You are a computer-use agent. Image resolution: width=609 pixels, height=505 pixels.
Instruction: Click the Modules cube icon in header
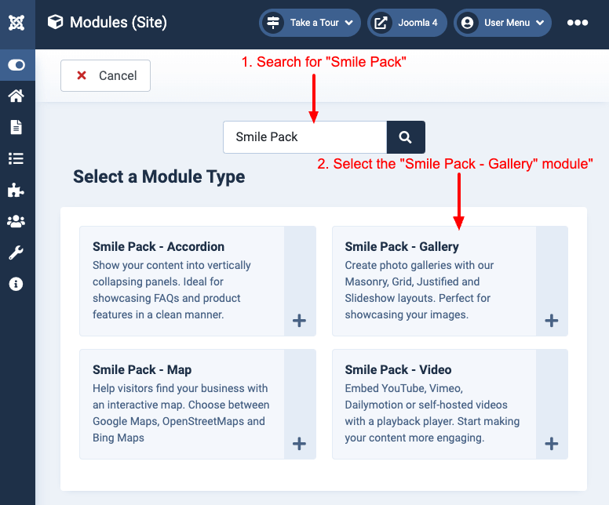coord(55,22)
